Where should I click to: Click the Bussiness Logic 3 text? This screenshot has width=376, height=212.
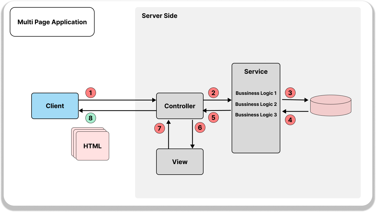click(256, 115)
